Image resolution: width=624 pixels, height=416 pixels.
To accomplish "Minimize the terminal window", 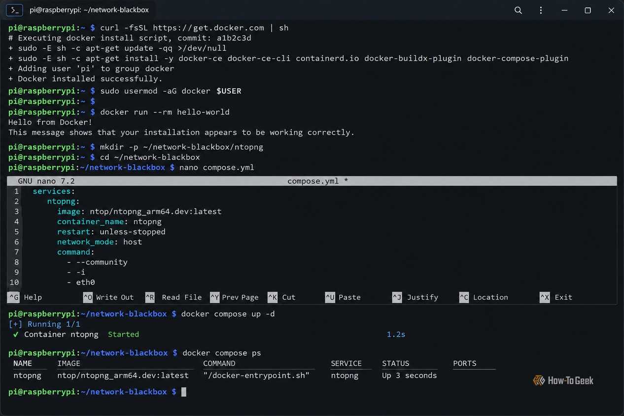I will tap(564, 10).
